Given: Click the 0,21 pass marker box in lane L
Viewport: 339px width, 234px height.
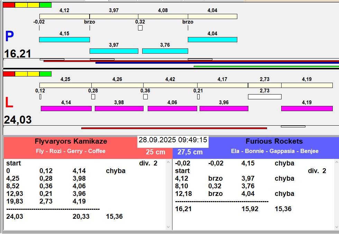Looking at the screenshot, I should tap(199, 97).
